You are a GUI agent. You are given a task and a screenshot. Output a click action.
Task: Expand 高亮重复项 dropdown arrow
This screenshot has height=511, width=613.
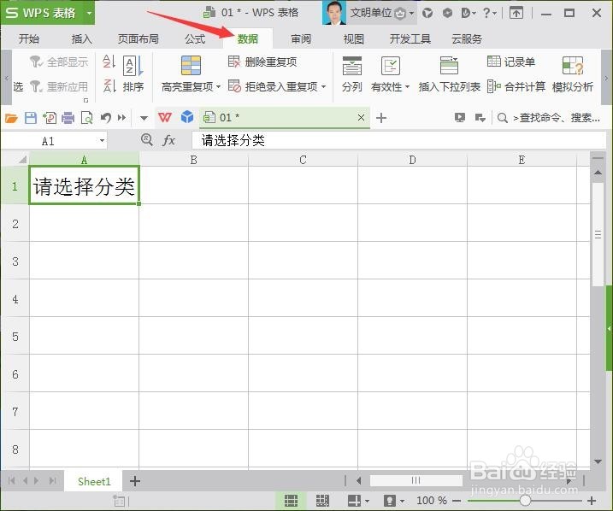pyautogui.click(x=218, y=86)
